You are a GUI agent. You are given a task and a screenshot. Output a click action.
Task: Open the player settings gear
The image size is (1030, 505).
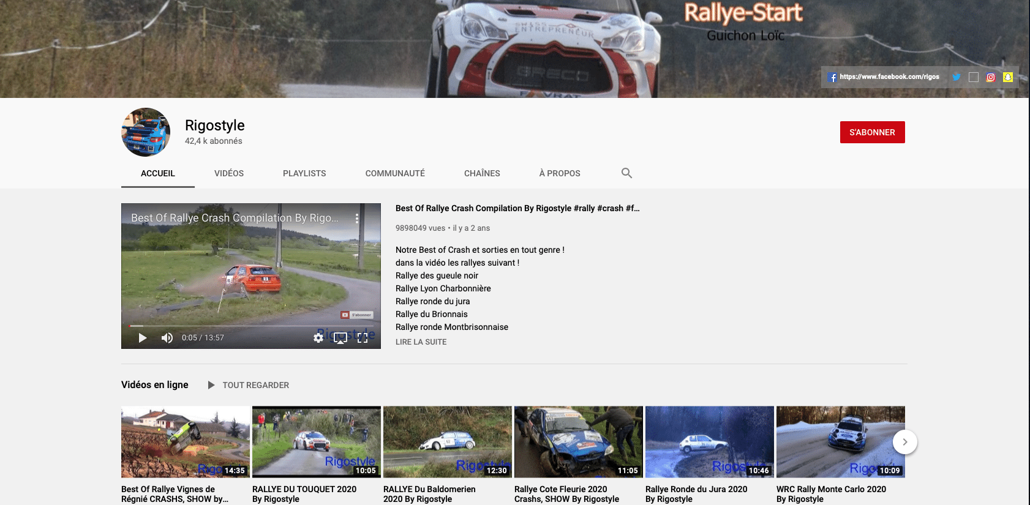[x=318, y=338]
